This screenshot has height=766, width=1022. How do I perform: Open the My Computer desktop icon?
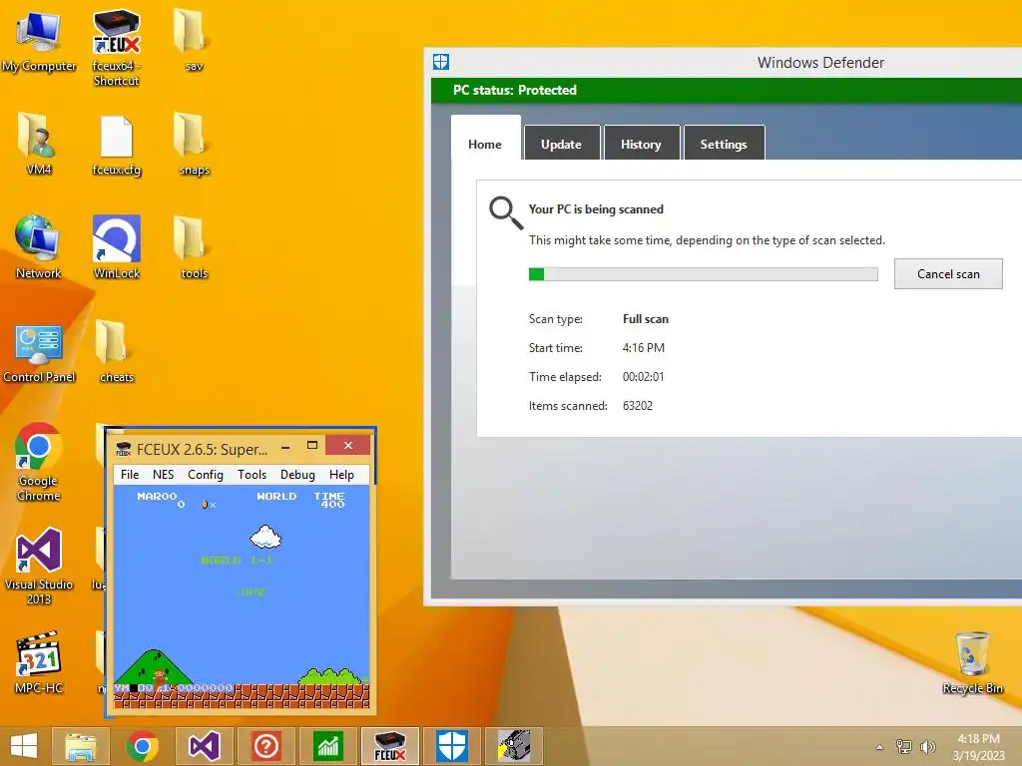[x=39, y=40]
